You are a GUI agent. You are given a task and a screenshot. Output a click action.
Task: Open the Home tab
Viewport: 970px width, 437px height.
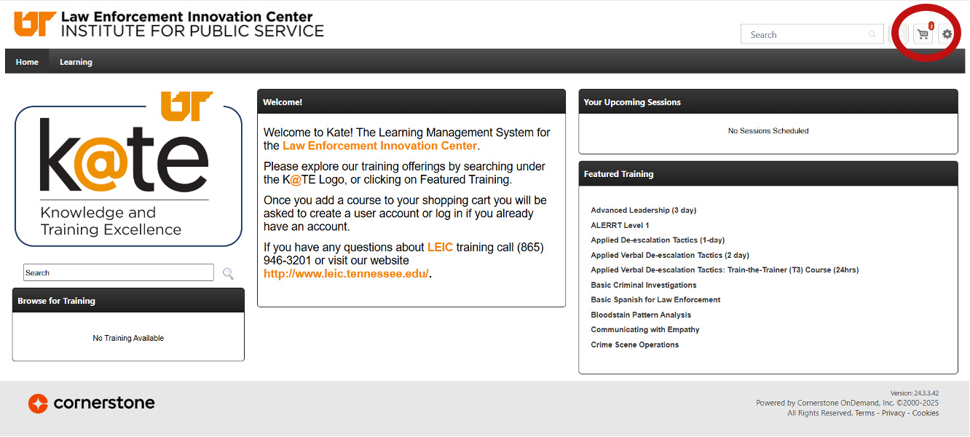tap(27, 62)
